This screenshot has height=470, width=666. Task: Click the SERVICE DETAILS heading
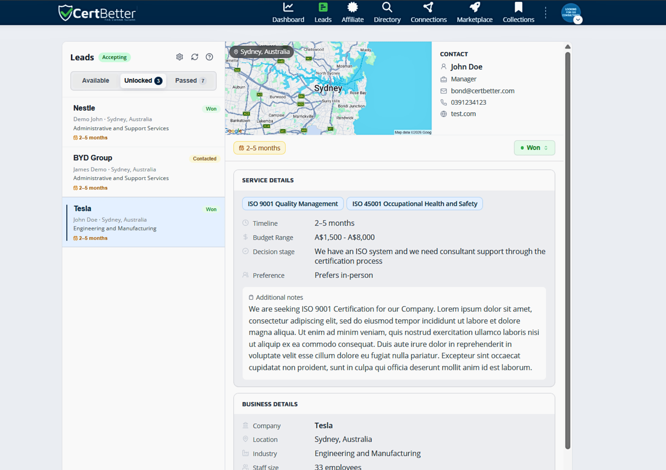click(x=268, y=180)
